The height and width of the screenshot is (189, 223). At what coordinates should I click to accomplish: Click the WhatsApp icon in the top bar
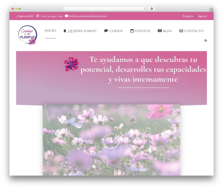38,16
